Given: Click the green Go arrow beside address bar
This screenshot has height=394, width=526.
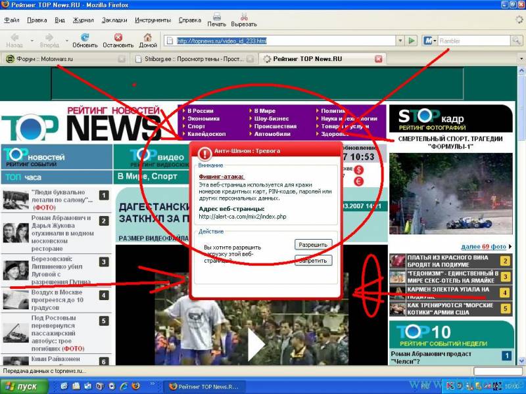Looking at the screenshot, I should point(412,41).
